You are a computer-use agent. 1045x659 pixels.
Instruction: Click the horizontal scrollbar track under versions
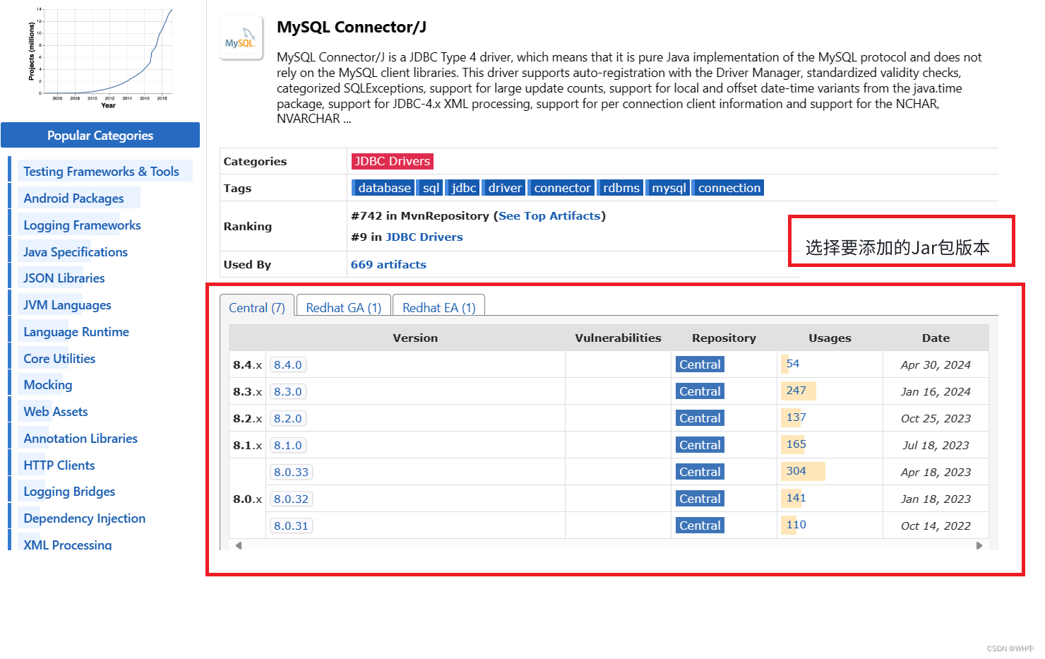tap(609, 545)
